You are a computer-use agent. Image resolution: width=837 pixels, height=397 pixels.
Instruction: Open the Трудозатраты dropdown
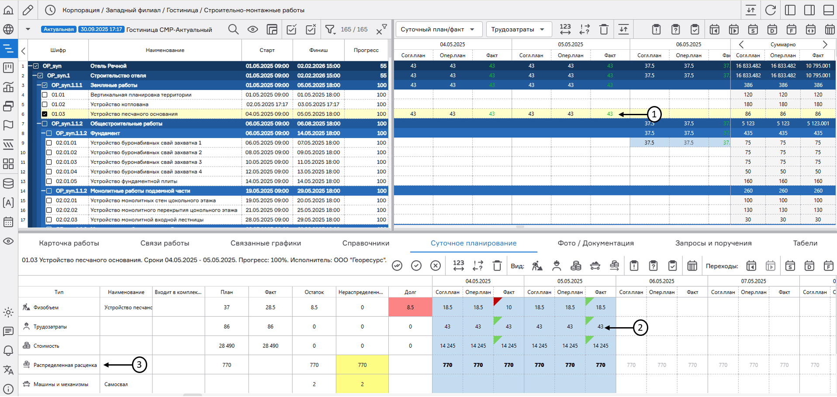coord(518,29)
